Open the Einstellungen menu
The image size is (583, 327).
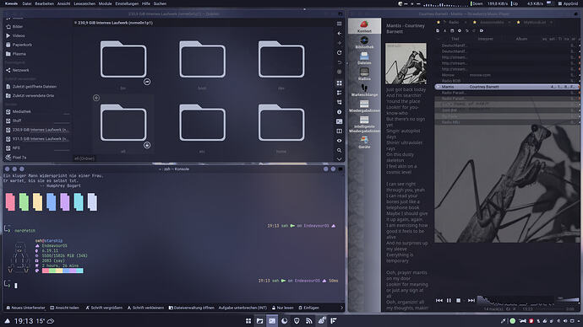(127, 3)
